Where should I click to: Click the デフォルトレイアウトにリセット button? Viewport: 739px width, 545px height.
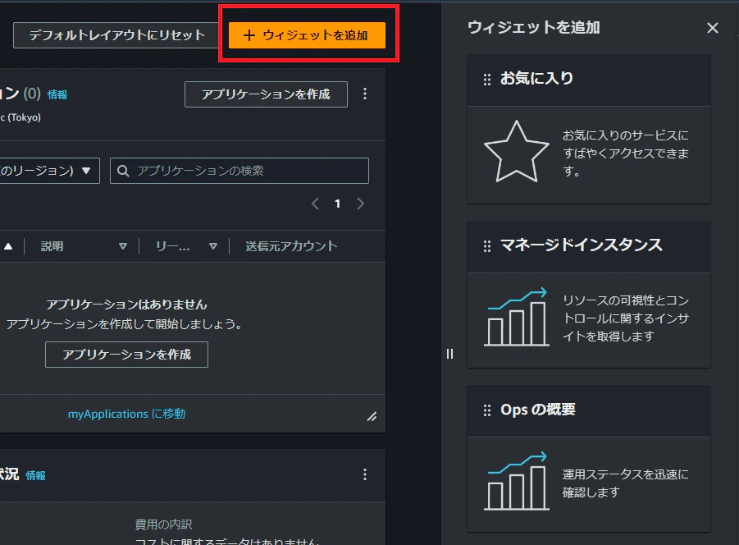115,35
